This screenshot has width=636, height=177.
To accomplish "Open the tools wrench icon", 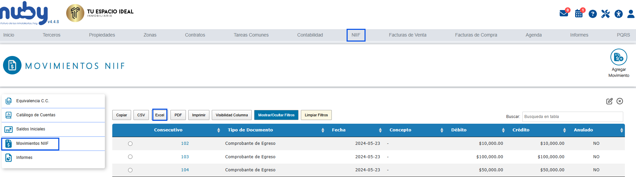I will 605,14.
